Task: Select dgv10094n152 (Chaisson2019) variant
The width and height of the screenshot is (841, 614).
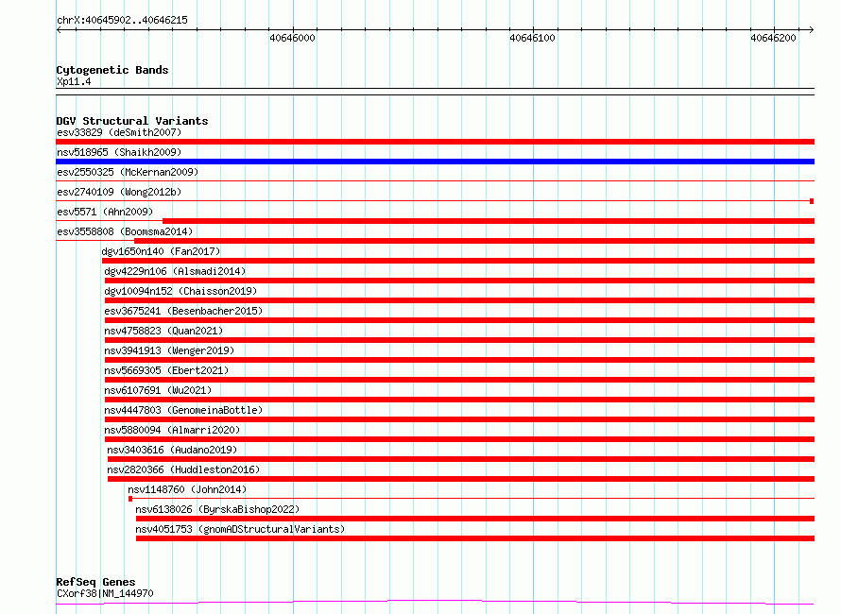Action: [x=180, y=291]
